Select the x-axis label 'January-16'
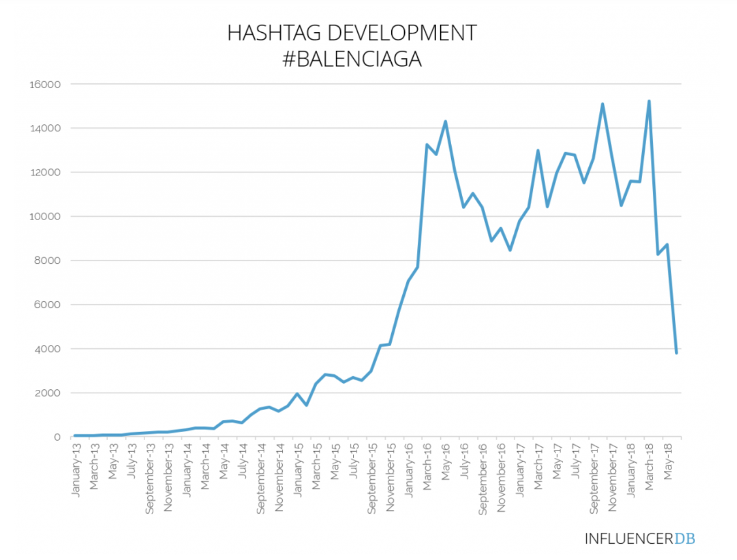Screen dimensions: 737x560 [x=409, y=470]
